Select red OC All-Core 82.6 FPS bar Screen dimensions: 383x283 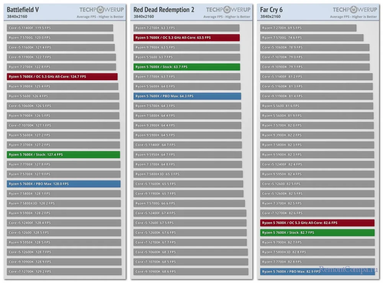(317, 223)
